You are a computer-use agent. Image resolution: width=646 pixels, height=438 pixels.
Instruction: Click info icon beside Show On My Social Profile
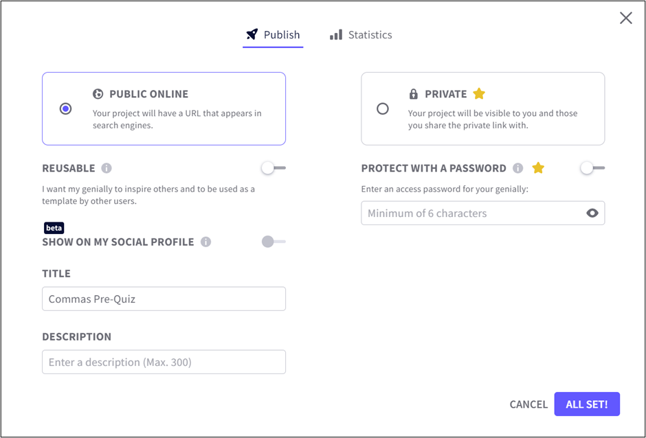pos(205,242)
